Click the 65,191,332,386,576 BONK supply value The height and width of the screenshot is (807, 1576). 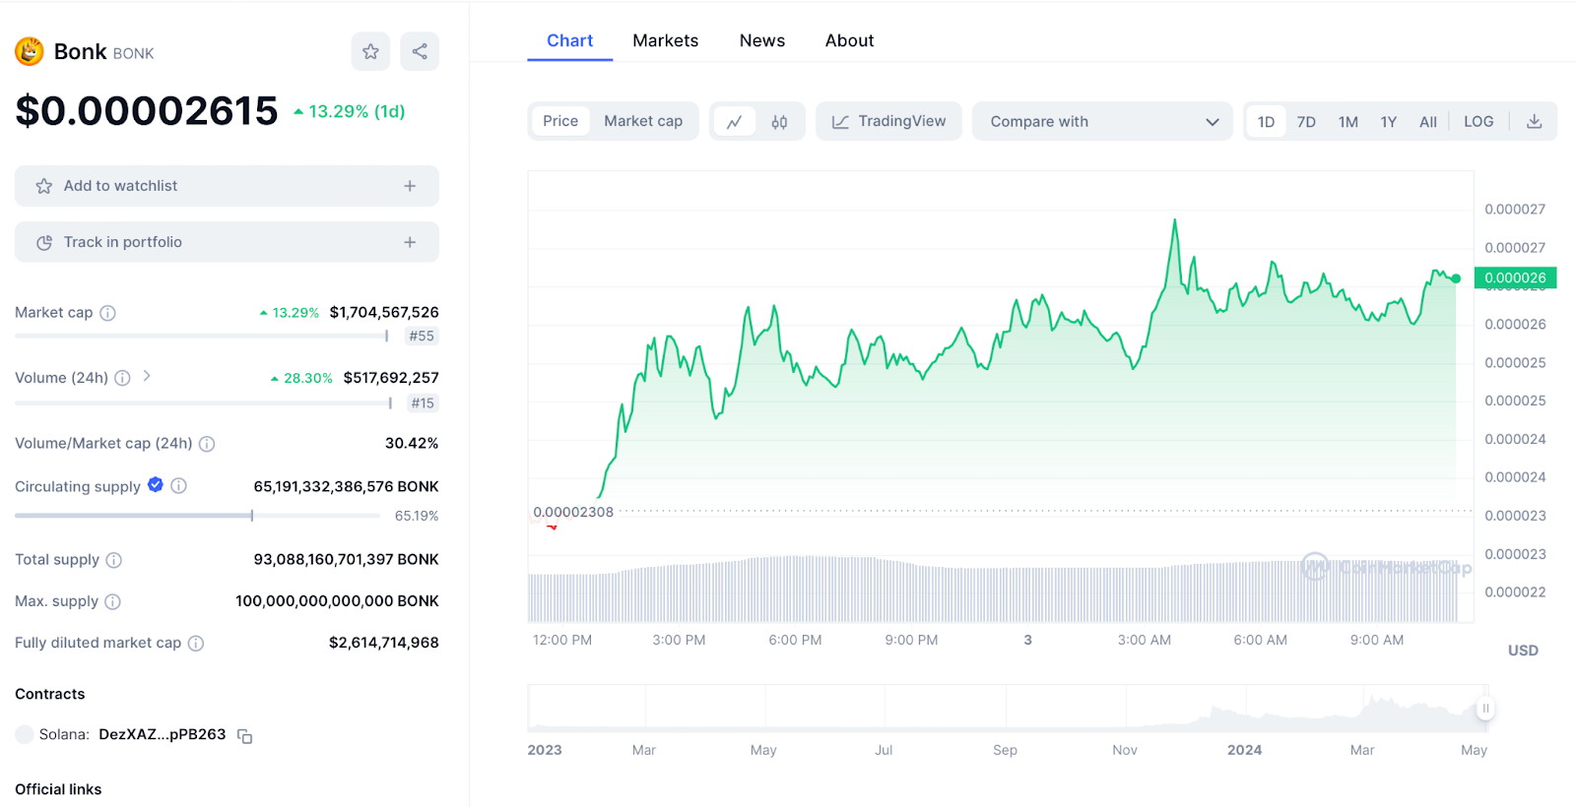346,486
